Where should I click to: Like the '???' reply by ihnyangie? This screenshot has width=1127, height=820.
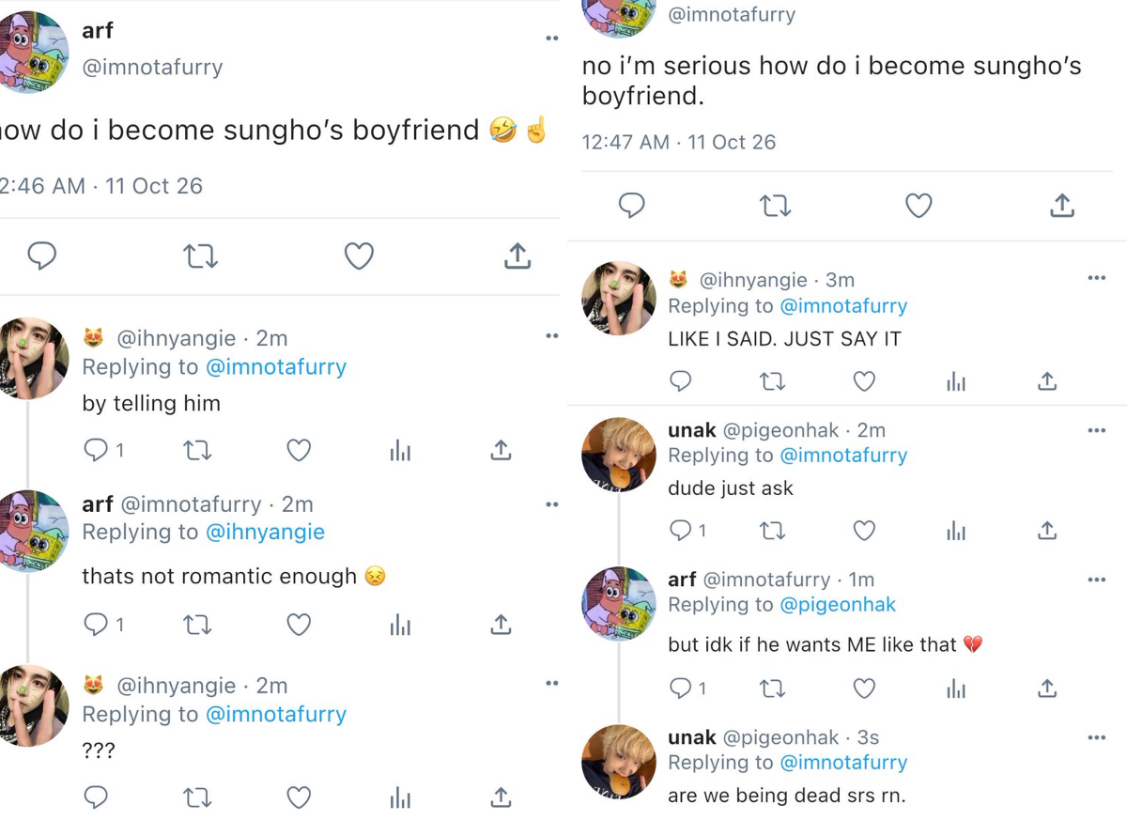299,797
